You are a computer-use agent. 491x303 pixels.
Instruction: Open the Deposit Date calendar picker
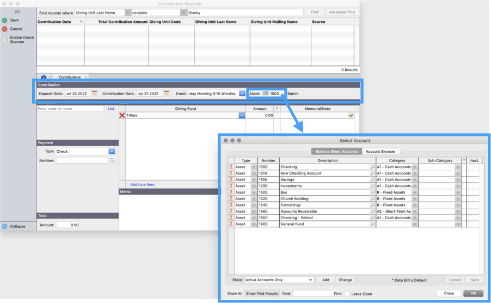click(95, 94)
